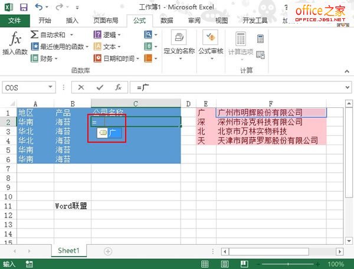The height and width of the screenshot is (269, 354).
Task: Switch to the Data (数据) tab
Action: (x=166, y=21)
